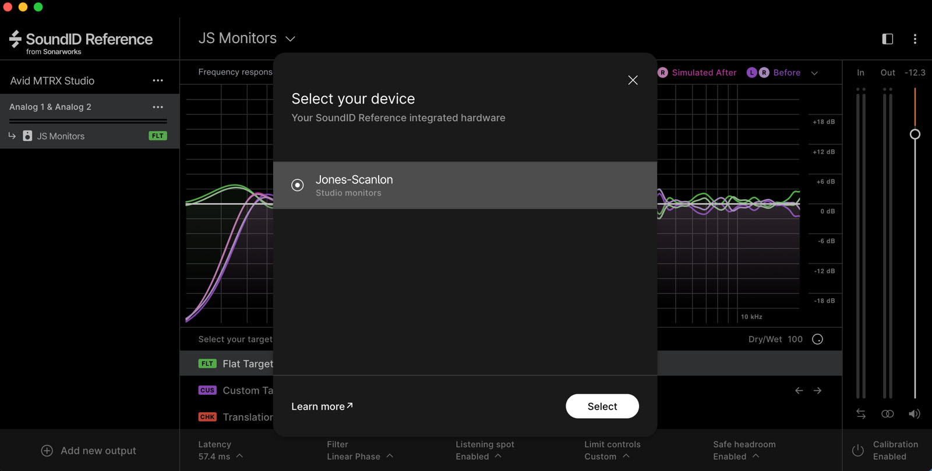
Task: Mute output with the speaker icon
Action: (915, 414)
